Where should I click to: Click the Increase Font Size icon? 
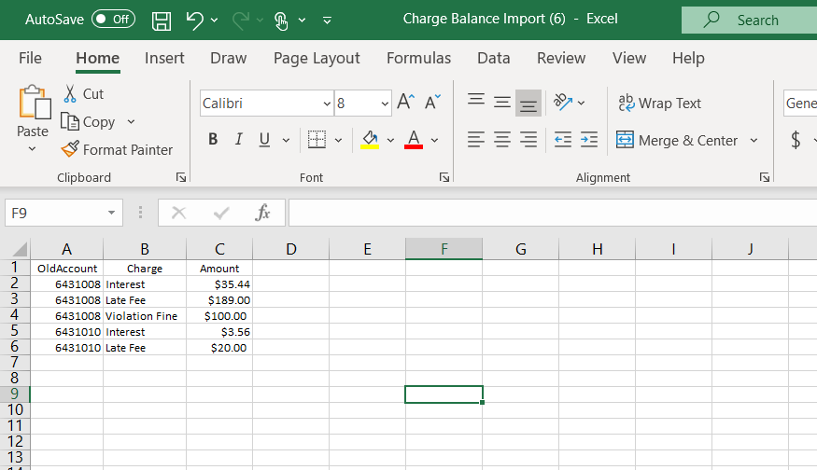pyautogui.click(x=405, y=103)
